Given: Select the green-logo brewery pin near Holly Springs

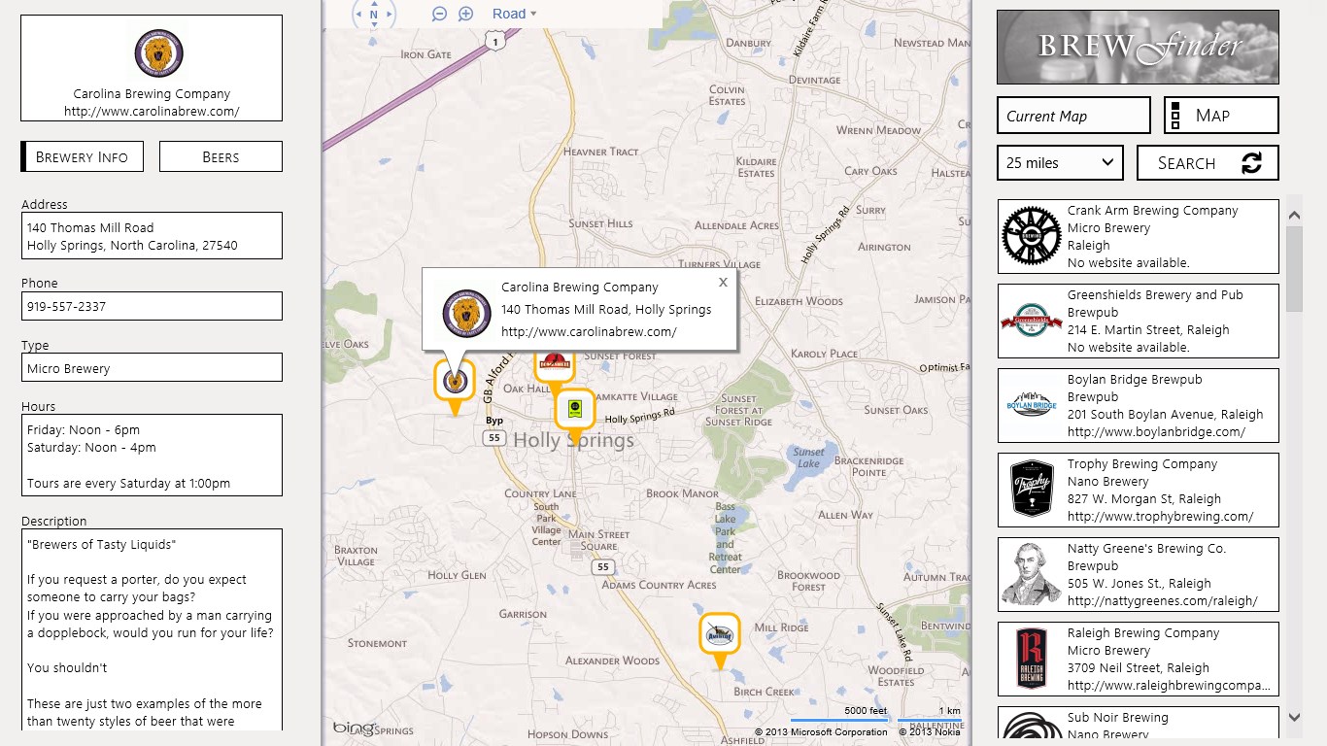Looking at the screenshot, I should coord(574,409).
